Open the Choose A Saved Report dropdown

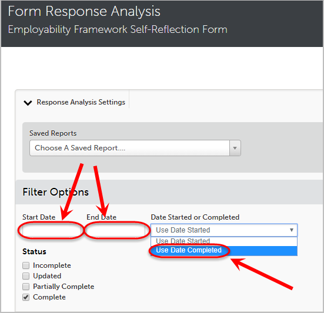135,148
